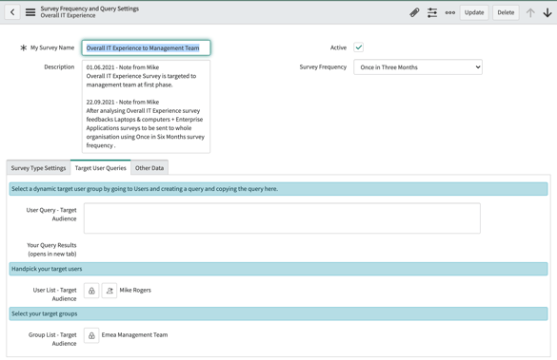Click the Delete button
Viewport: 557px width, 360px height.
[506, 12]
